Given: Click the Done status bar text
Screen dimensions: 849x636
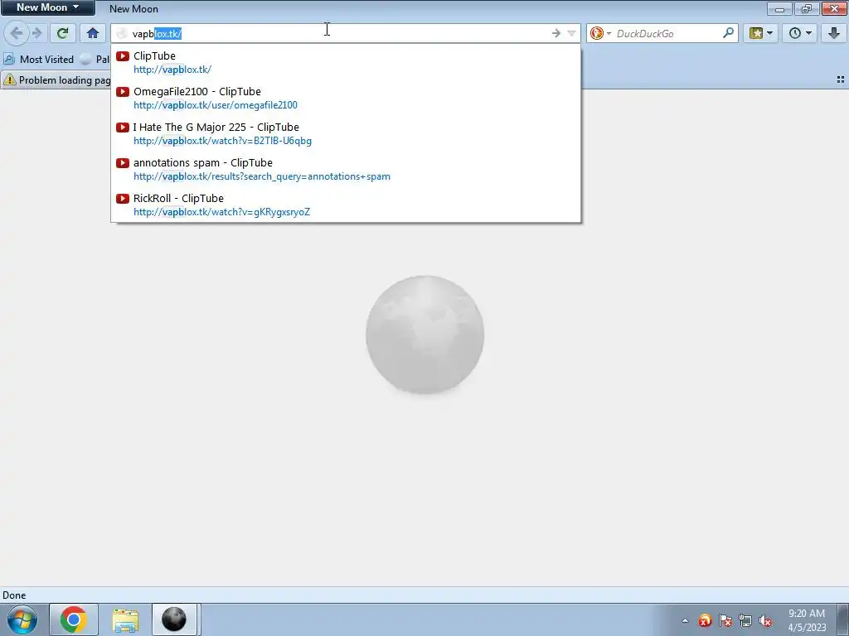Looking at the screenshot, I should pos(14,595).
